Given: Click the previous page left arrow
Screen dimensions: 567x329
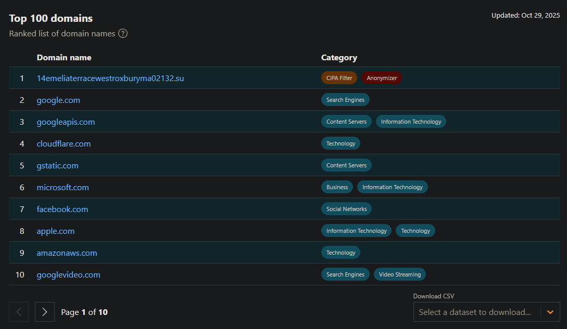Looking at the screenshot, I should pos(19,312).
